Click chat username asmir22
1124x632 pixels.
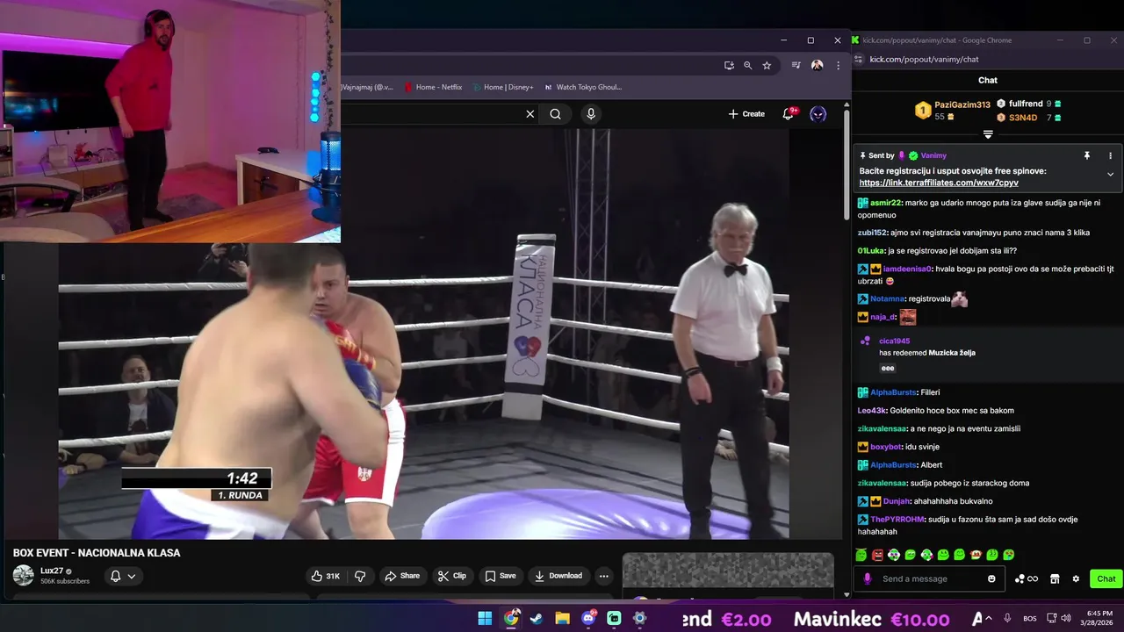884,203
